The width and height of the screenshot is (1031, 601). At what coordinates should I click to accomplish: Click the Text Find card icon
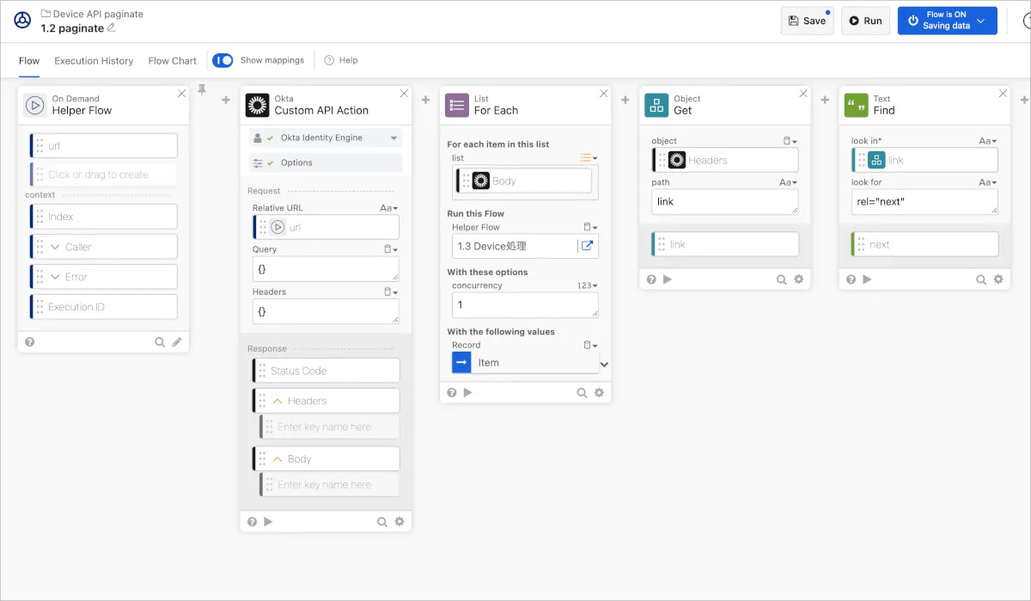point(856,105)
